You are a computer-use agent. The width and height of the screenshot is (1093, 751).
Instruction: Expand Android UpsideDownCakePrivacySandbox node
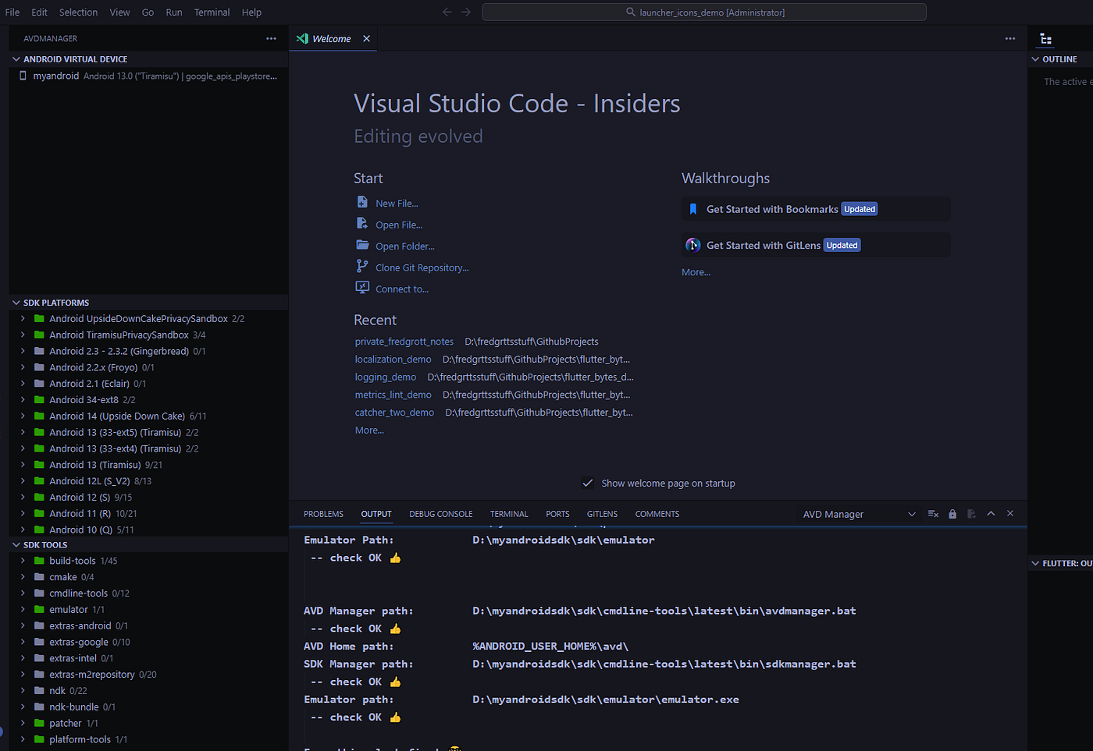click(23, 318)
